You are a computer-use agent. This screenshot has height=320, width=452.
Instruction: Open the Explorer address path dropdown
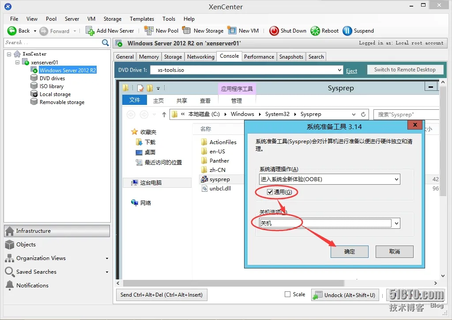point(354,114)
